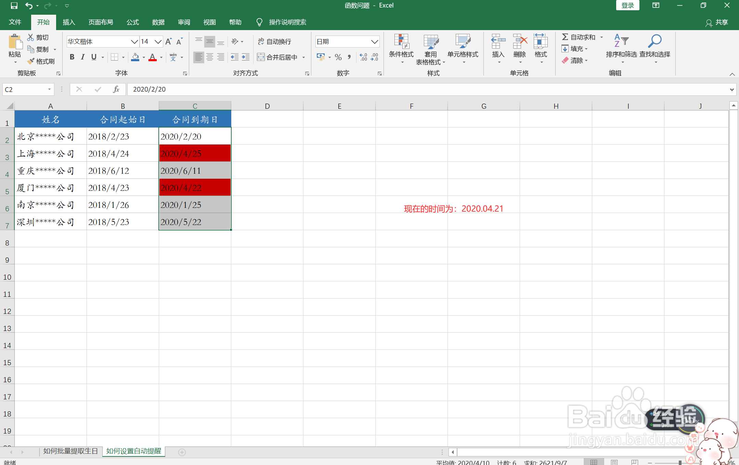Open the font name dropdown
The width and height of the screenshot is (739, 465).
[134, 42]
